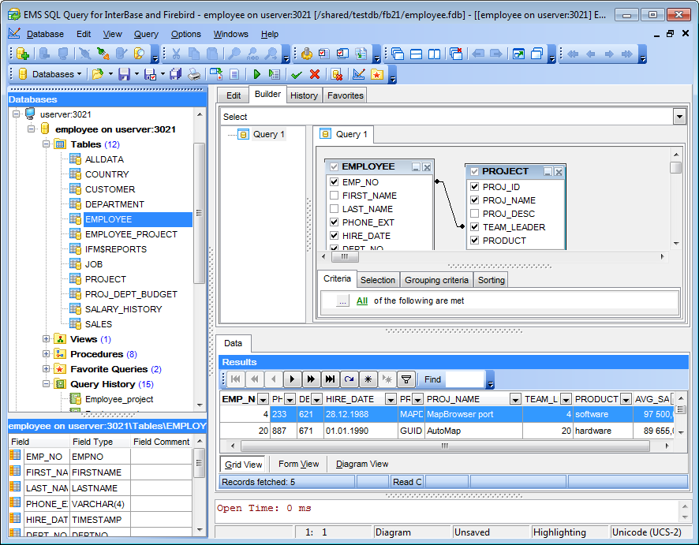The width and height of the screenshot is (699, 545).
Task: Click the cascade windows toolbar icon
Action: coord(398,54)
